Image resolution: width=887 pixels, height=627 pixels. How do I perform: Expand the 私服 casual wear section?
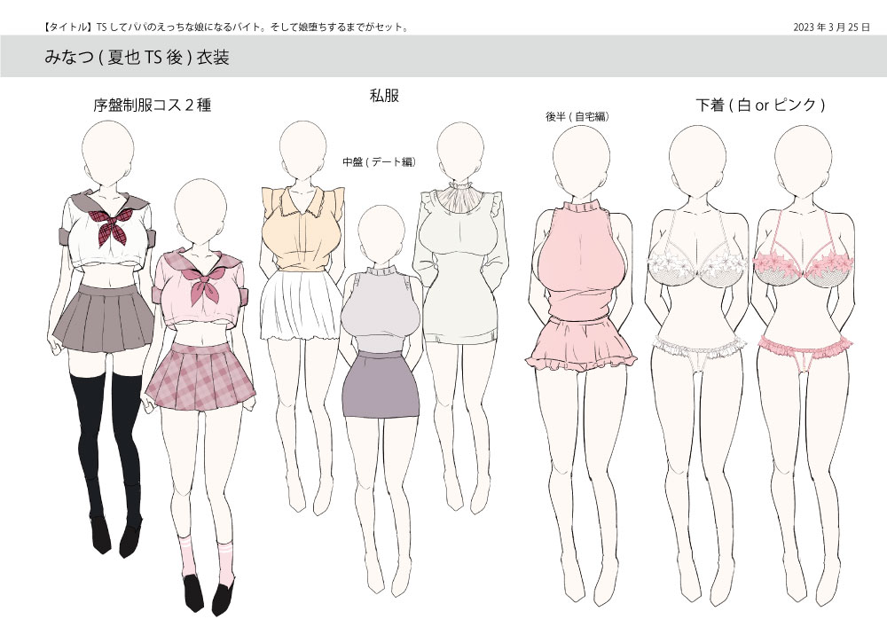[383, 95]
